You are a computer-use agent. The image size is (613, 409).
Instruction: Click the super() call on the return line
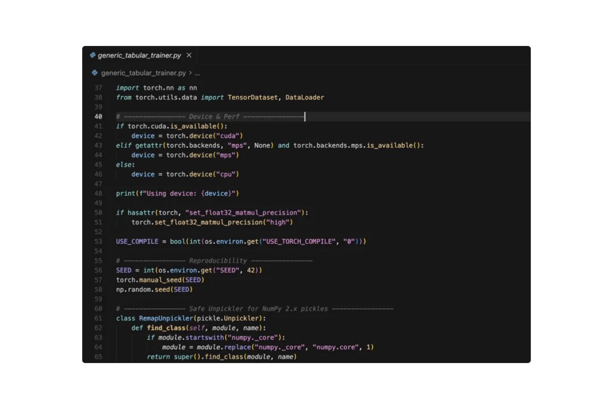point(187,356)
